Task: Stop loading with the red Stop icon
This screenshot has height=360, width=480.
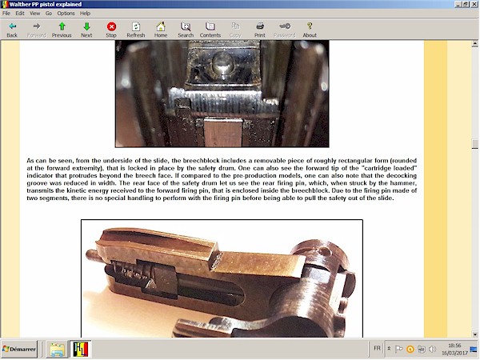Action: point(111,30)
